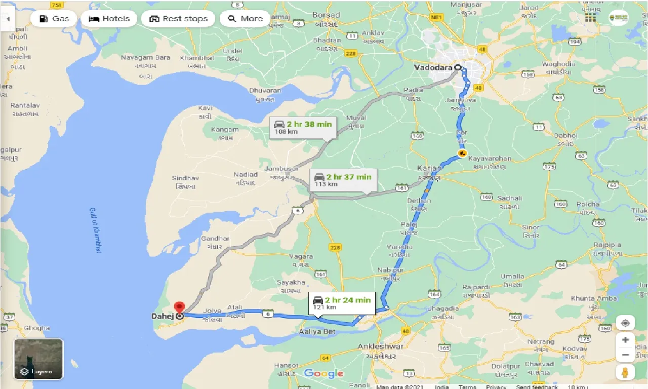Search for Rest stops
Screen dimensions: 648x389
point(178,19)
